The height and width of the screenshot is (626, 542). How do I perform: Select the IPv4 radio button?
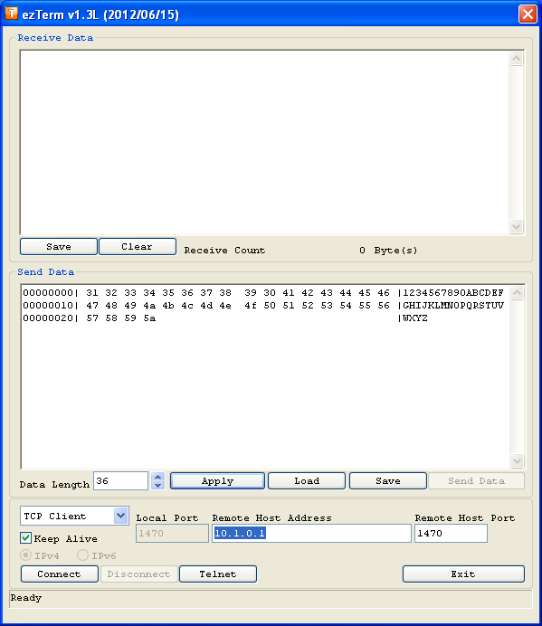pyautogui.click(x=26, y=555)
